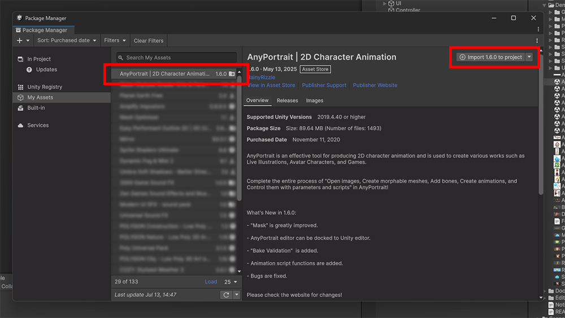
Task: Click the Asset Store tag badge
Action: pyautogui.click(x=315, y=69)
